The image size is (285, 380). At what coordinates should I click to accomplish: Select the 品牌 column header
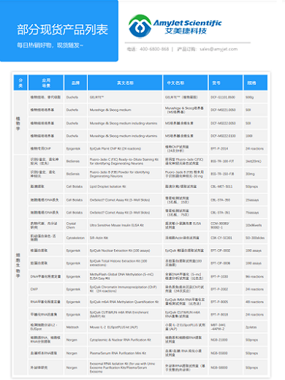click(75, 83)
